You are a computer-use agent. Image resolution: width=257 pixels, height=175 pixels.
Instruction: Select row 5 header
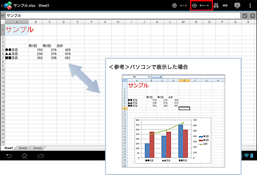click(x=3, y=50)
